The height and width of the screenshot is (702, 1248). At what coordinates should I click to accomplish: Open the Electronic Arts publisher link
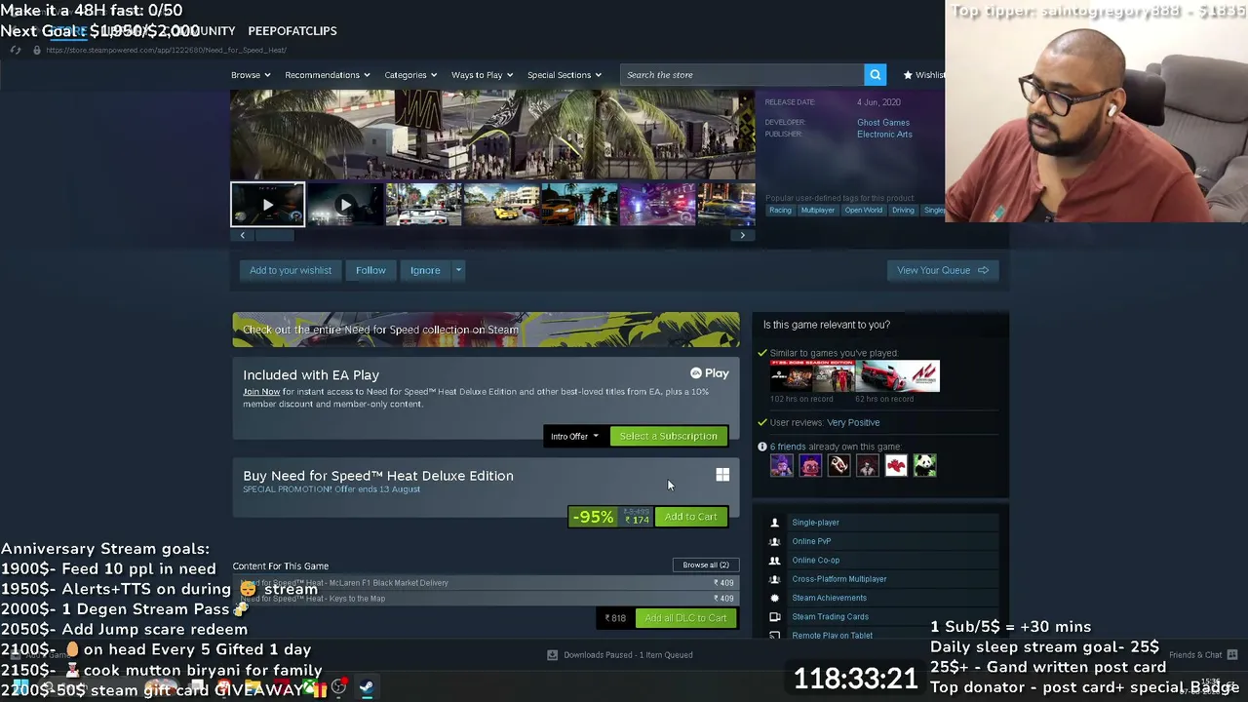[884, 135]
